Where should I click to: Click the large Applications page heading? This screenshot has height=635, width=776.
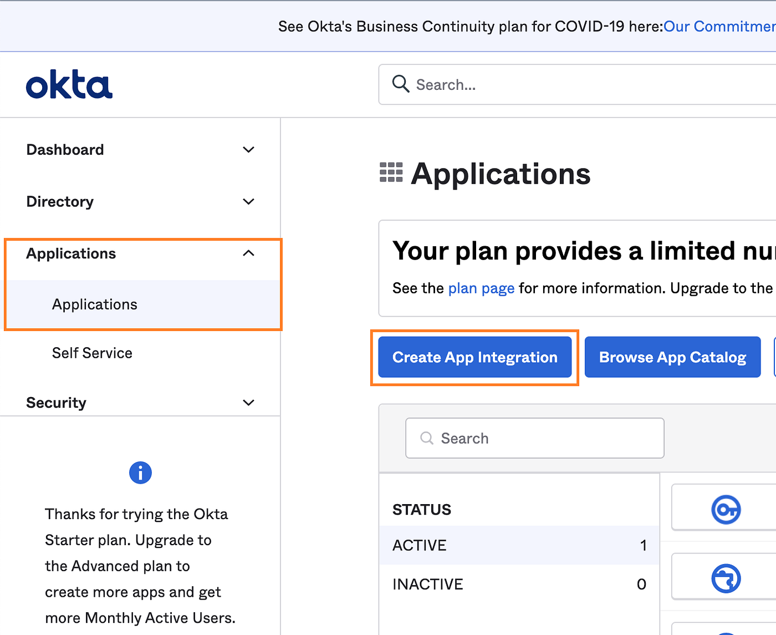pyautogui.click(x=501, y=174)
